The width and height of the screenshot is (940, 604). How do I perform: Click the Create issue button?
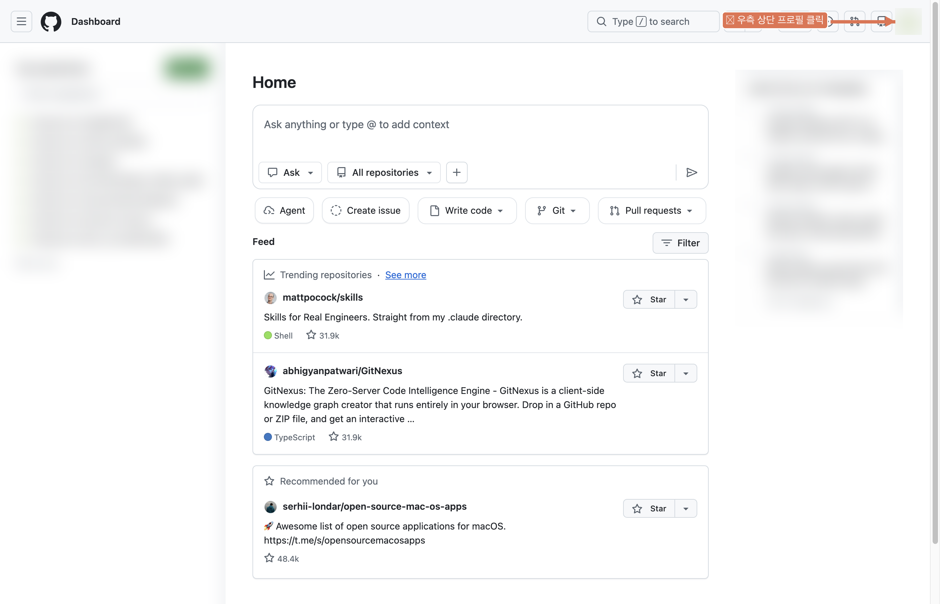click(x=366, y=211)
